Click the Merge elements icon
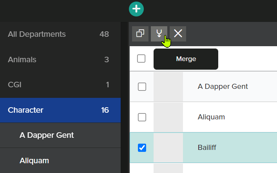 (159, 34)
